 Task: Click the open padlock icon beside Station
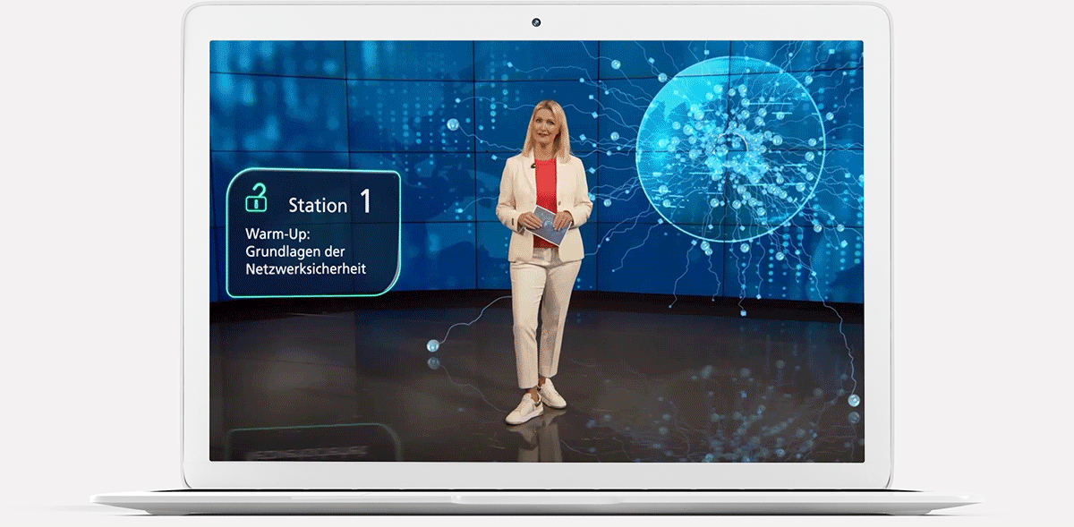point(257,198)
